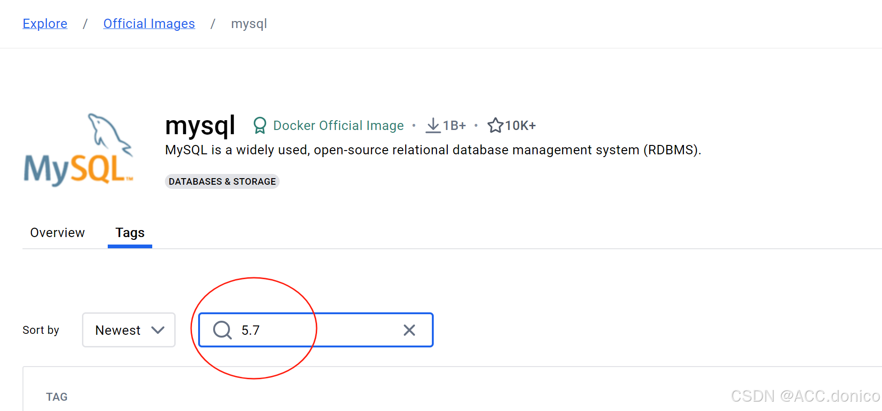Star the mysql repository
This screenshot has height=411, width=882.
495,125
